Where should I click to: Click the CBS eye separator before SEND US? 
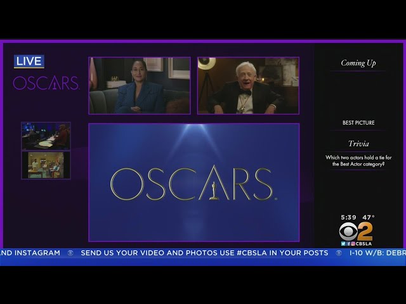(x=70, y=253)
